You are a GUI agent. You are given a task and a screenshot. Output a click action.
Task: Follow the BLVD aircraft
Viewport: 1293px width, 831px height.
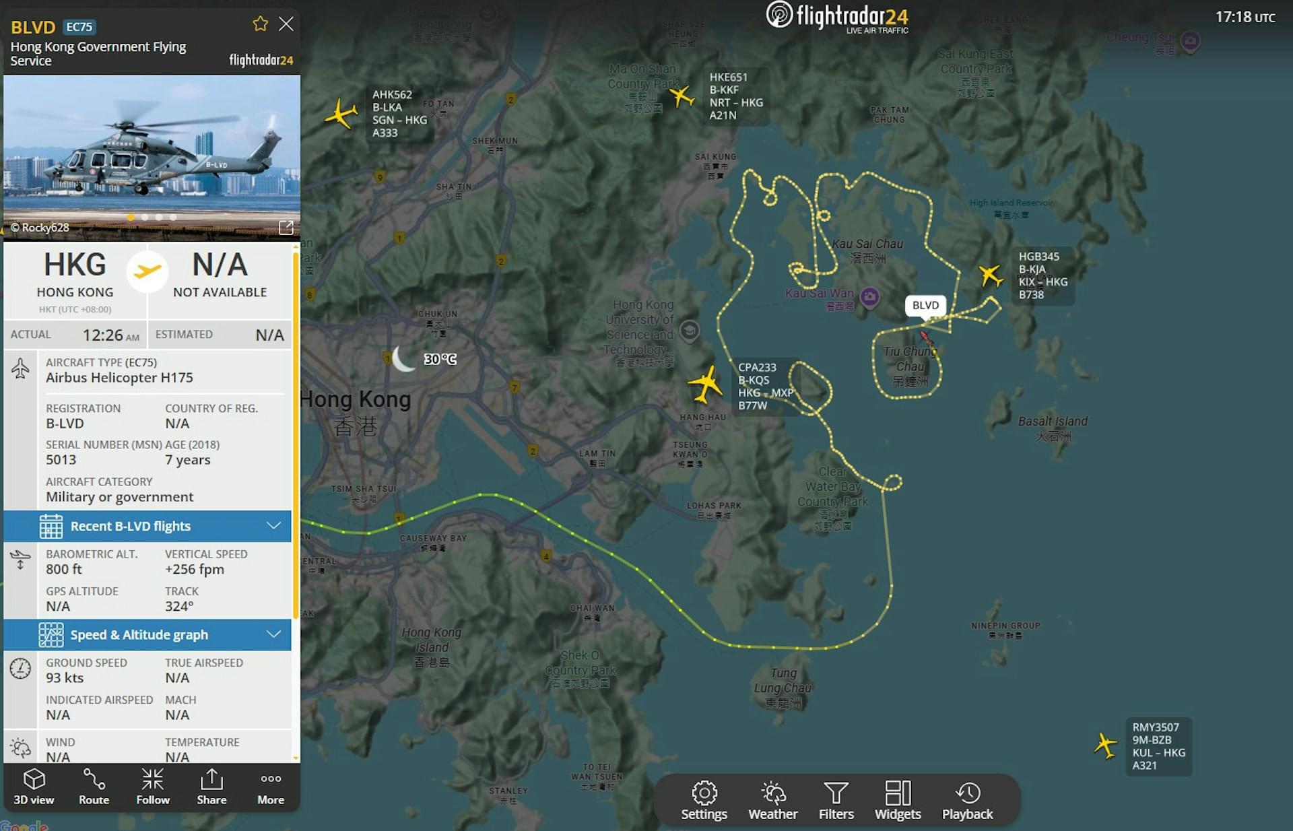(153, 787)
